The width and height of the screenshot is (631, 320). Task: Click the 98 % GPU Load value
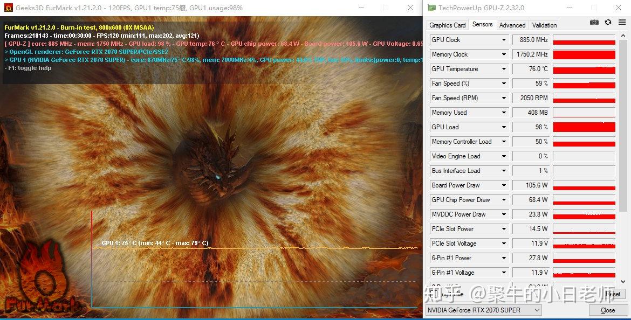pyautogui.click(x=531, y=127)
